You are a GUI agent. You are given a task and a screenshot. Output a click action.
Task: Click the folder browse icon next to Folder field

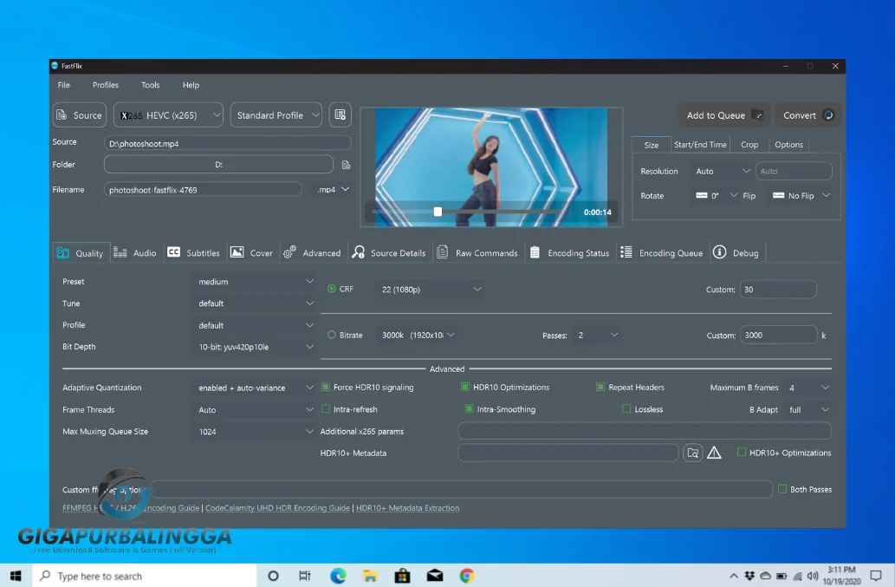pyautogui.click(x=346, y=165)
